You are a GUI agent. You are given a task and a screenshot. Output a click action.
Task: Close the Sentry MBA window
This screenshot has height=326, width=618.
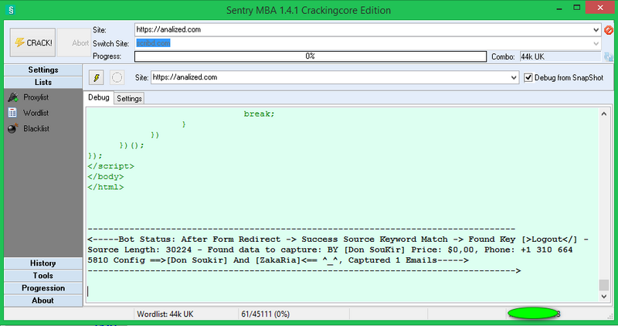point(600,8)
